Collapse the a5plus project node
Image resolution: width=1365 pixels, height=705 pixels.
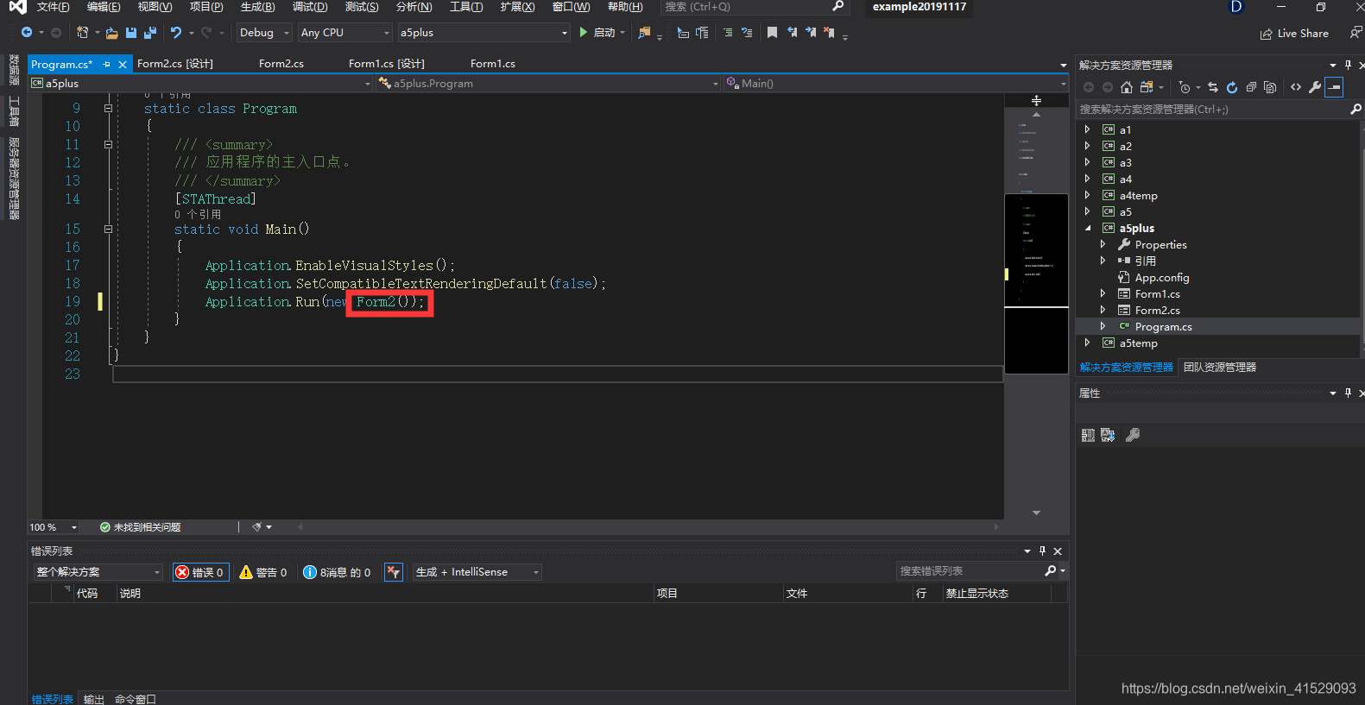click(x=1087, y=229)
